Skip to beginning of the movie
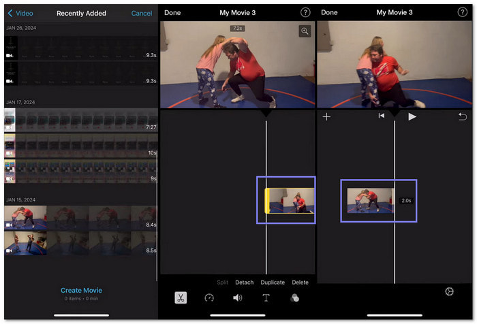 (381, 116)
